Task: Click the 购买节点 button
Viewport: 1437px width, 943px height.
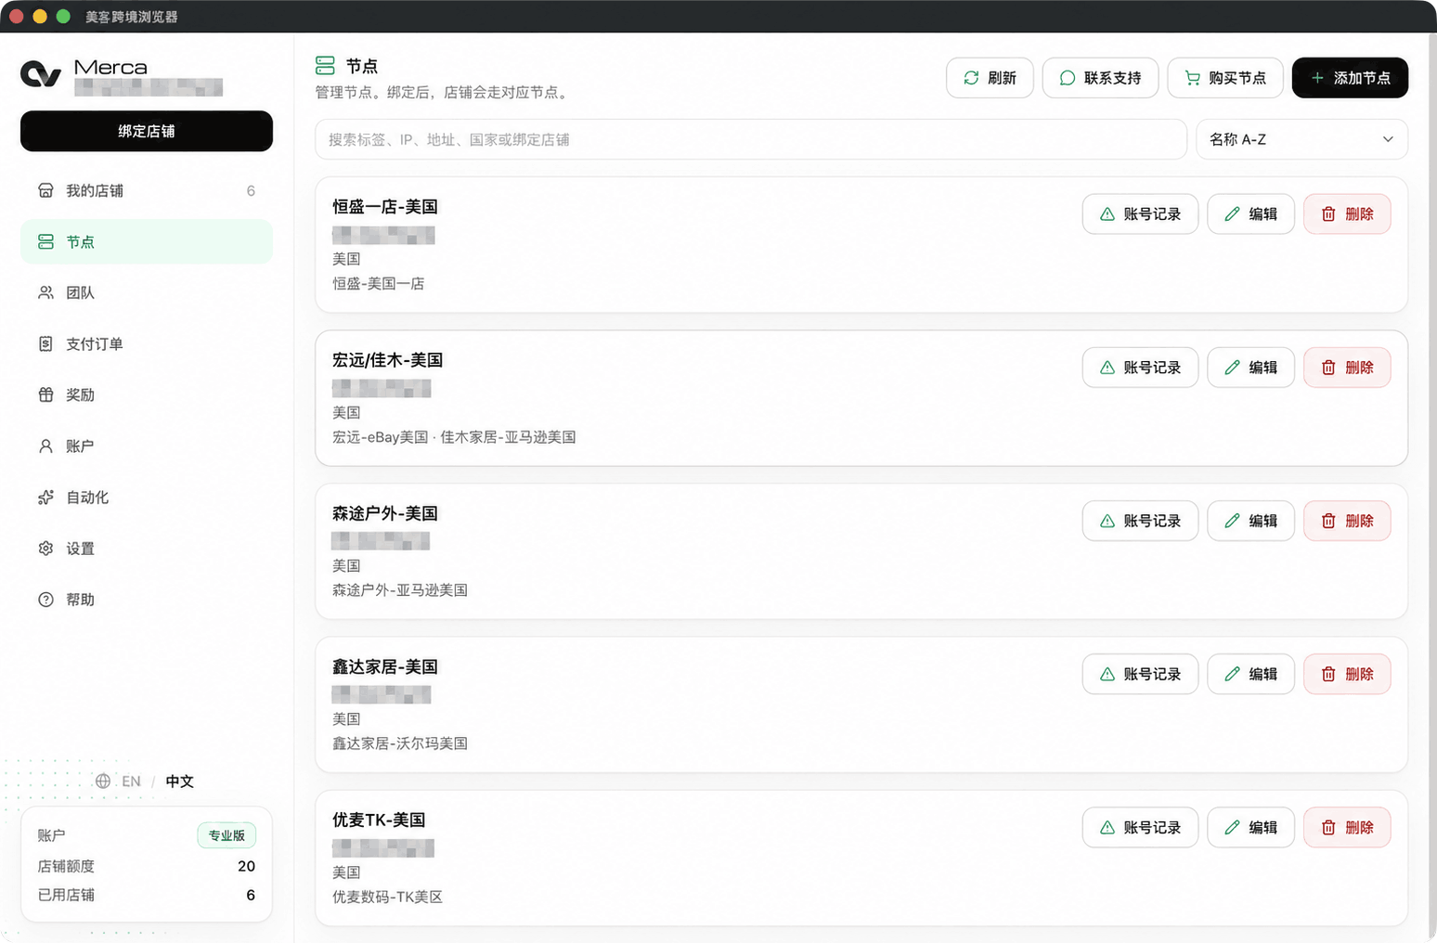Action: tap(1225, 78)
